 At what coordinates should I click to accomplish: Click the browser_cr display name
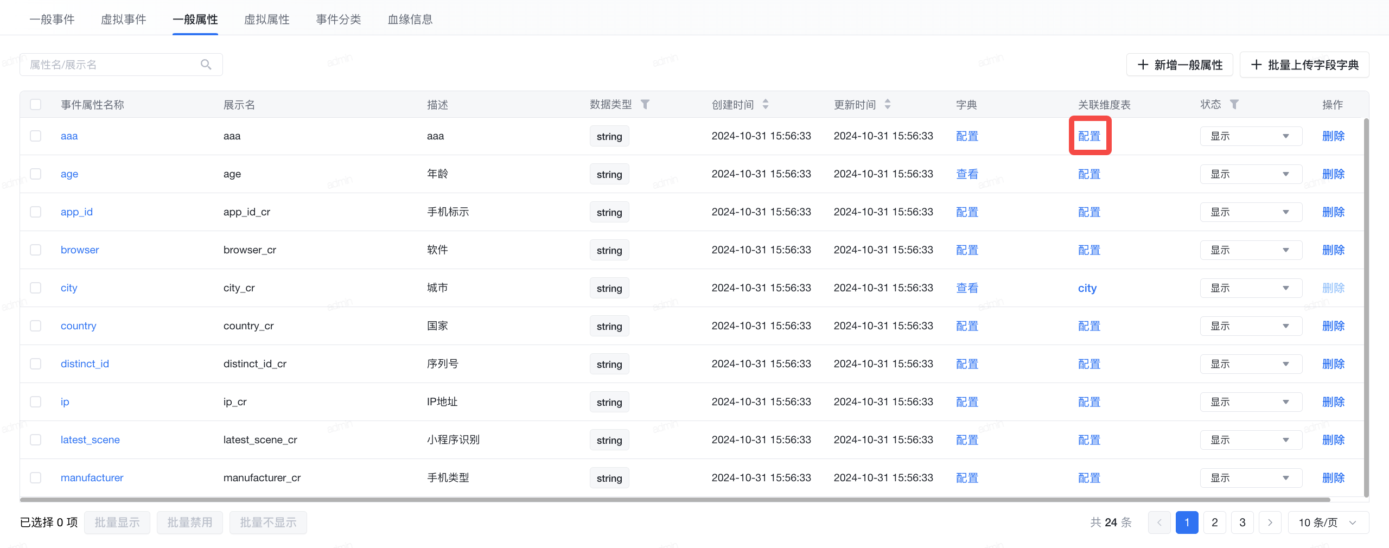pyautogui.click(x=250, y=250)
